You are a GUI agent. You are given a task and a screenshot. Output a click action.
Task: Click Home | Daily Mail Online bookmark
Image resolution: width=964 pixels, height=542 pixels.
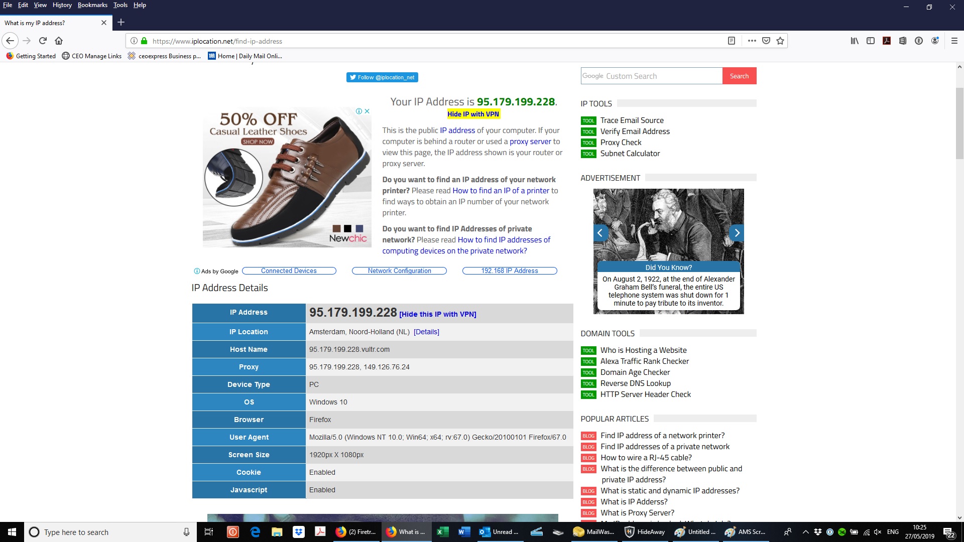point(245,56)
